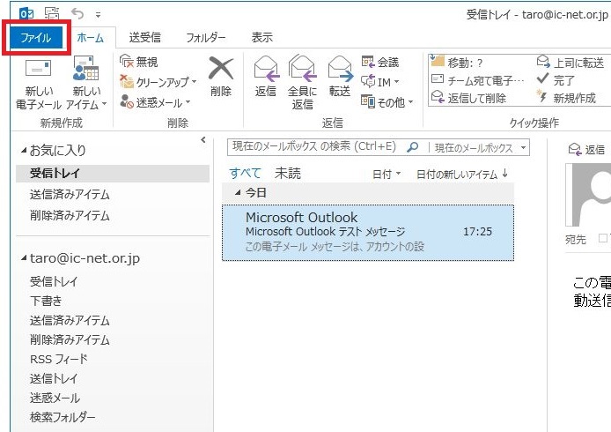Click the Delete (削除) X icon

pos(221,69)
